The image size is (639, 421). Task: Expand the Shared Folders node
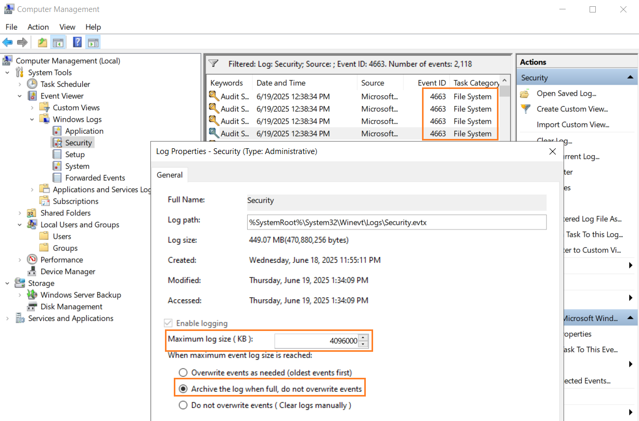tap(20, 213)
